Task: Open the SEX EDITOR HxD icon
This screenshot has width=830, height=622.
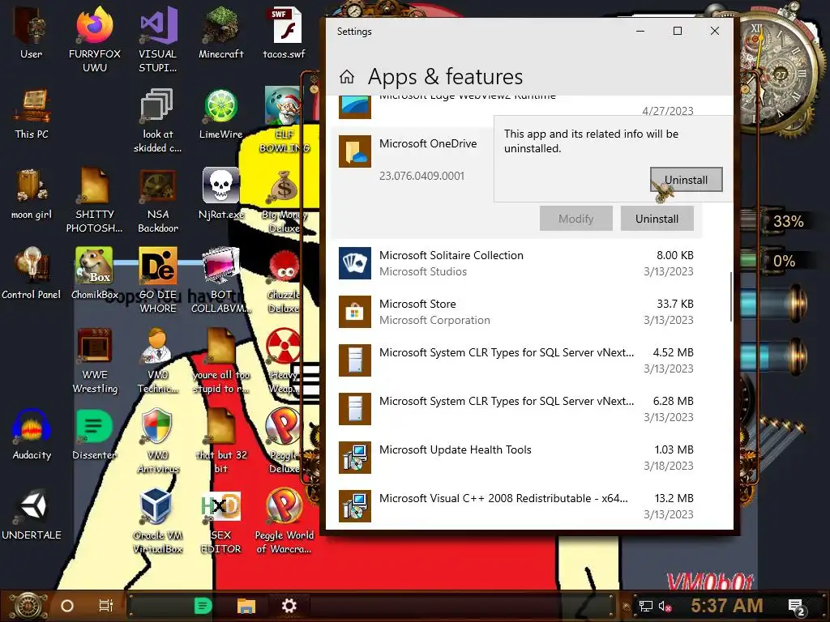Action: (220, 522)
